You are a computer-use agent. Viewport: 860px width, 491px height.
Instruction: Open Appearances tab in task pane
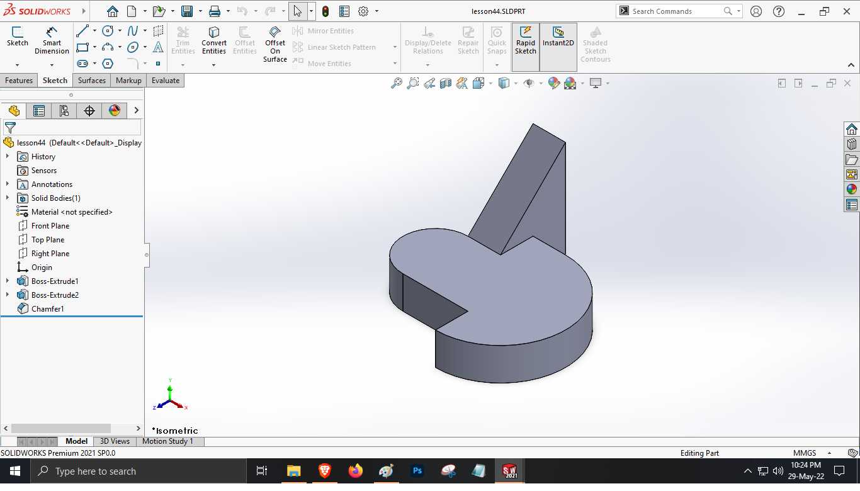coord(852,189)
